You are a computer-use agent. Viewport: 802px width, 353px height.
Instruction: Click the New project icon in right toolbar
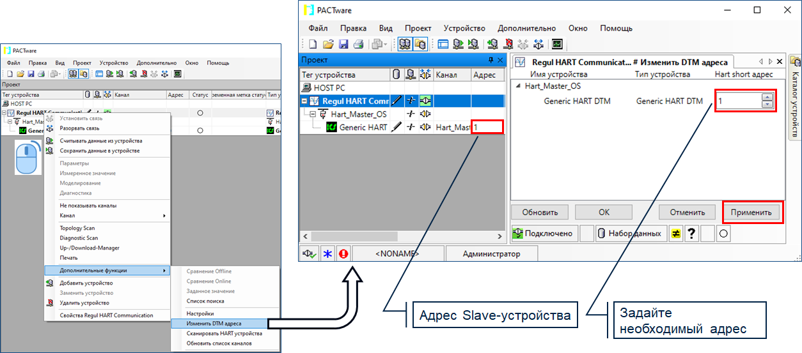pos(313,44)
